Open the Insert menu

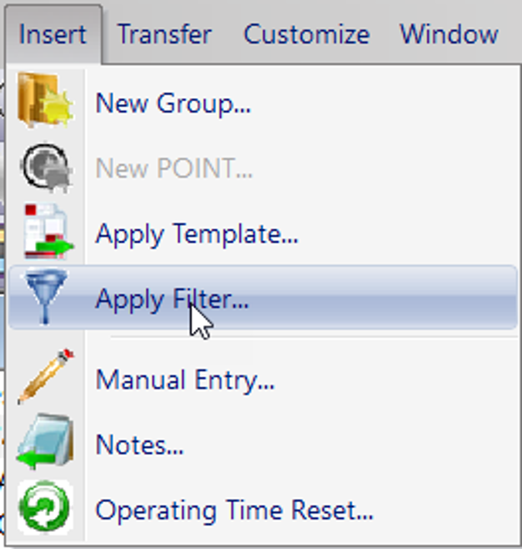(x=53, y=34)
